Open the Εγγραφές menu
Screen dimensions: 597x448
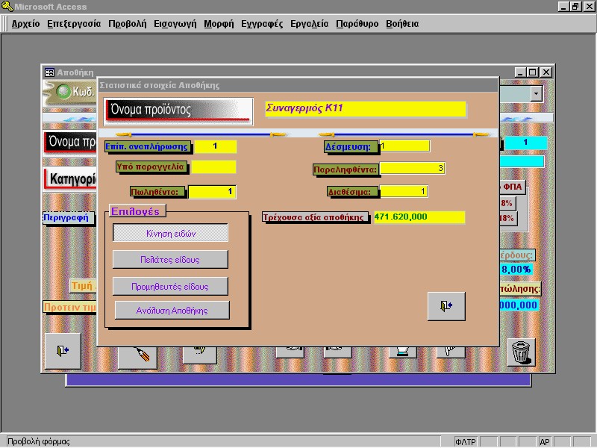tap(262, 24)
